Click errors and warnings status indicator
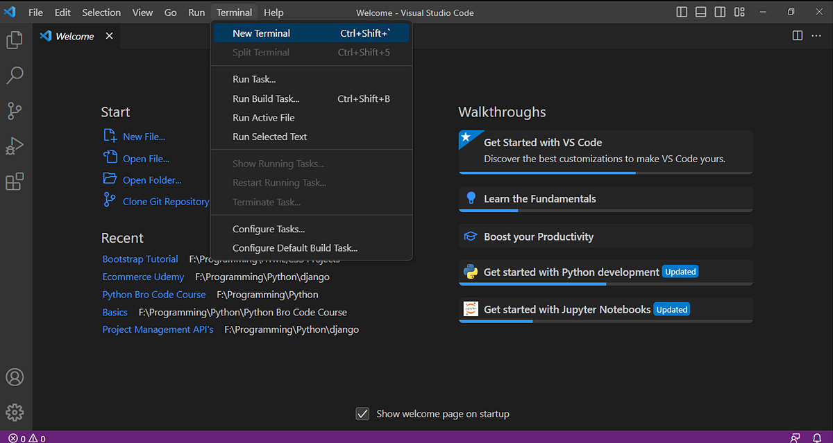 27,438
